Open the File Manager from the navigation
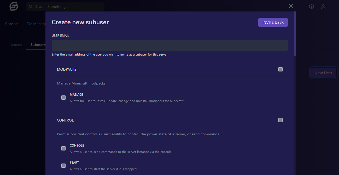The image size is (339, 175). [36, 23]
